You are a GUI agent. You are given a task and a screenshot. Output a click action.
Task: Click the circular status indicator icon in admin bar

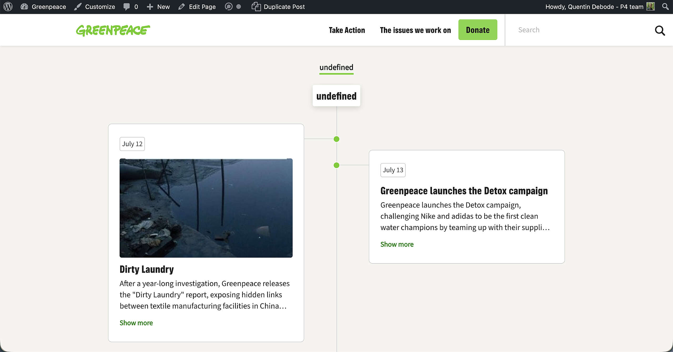[x=229, y=7]
